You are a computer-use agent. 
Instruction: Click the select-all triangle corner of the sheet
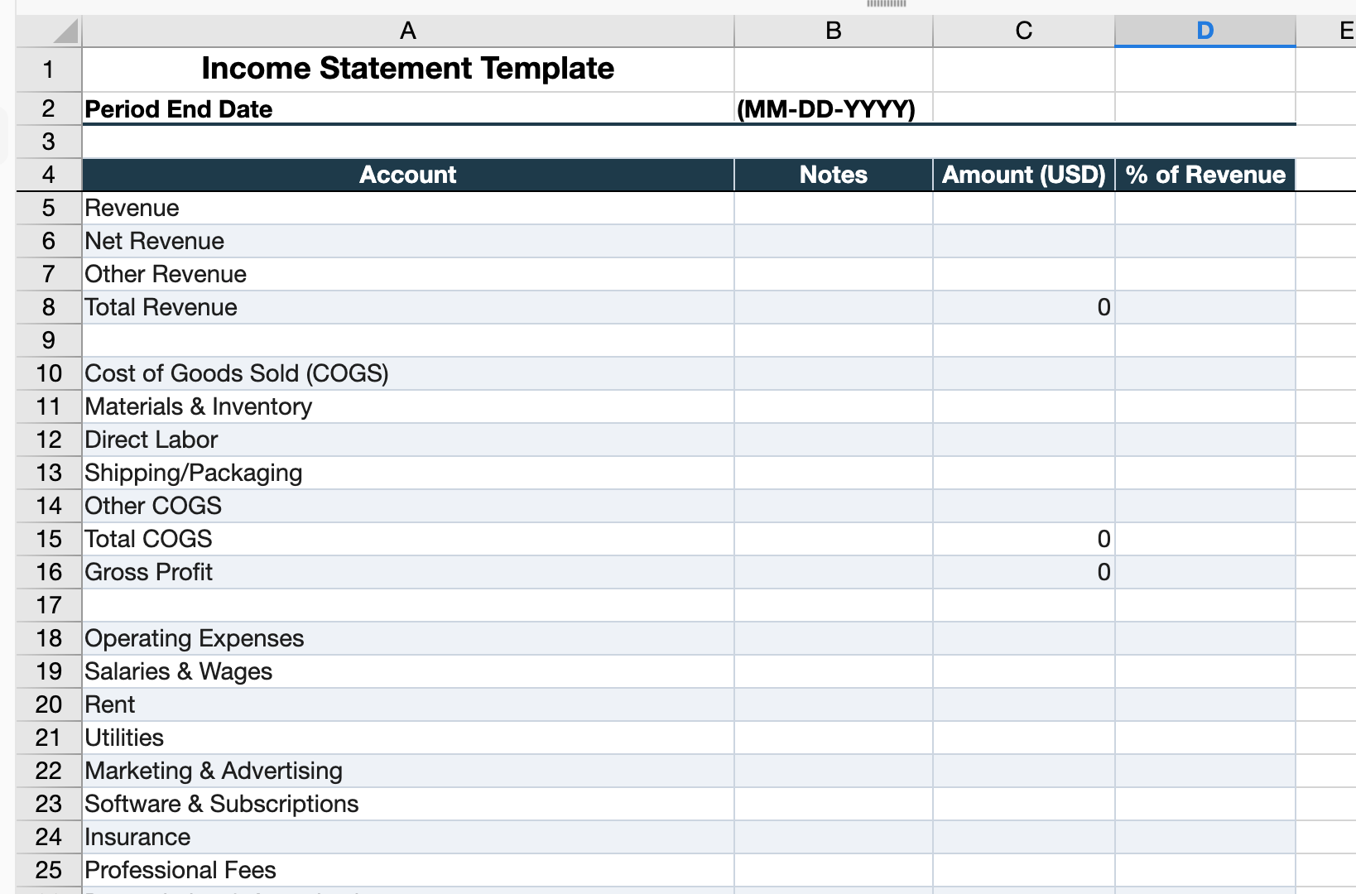(x=65, y=31)
